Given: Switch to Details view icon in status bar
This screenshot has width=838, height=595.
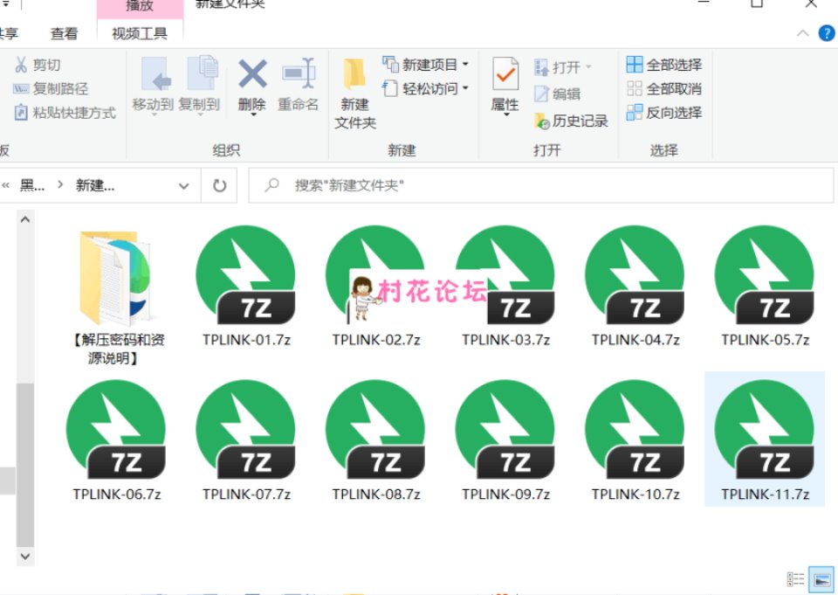Looking at the screenshot, I should 795,579.
